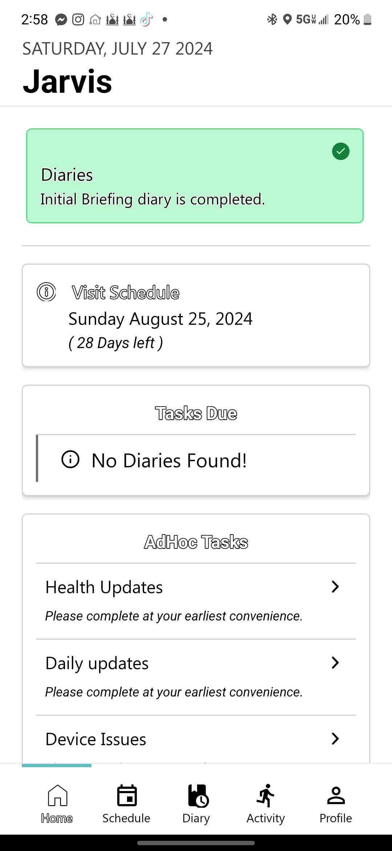392x851 pixels.
Task: Open the Daily updates task
Action: click(97, 663)
